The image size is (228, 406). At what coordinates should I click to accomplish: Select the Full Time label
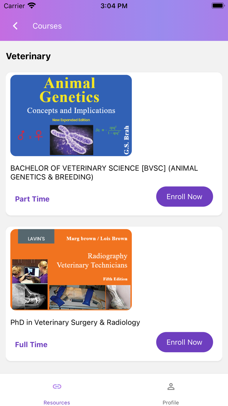[x=31, y=344]
